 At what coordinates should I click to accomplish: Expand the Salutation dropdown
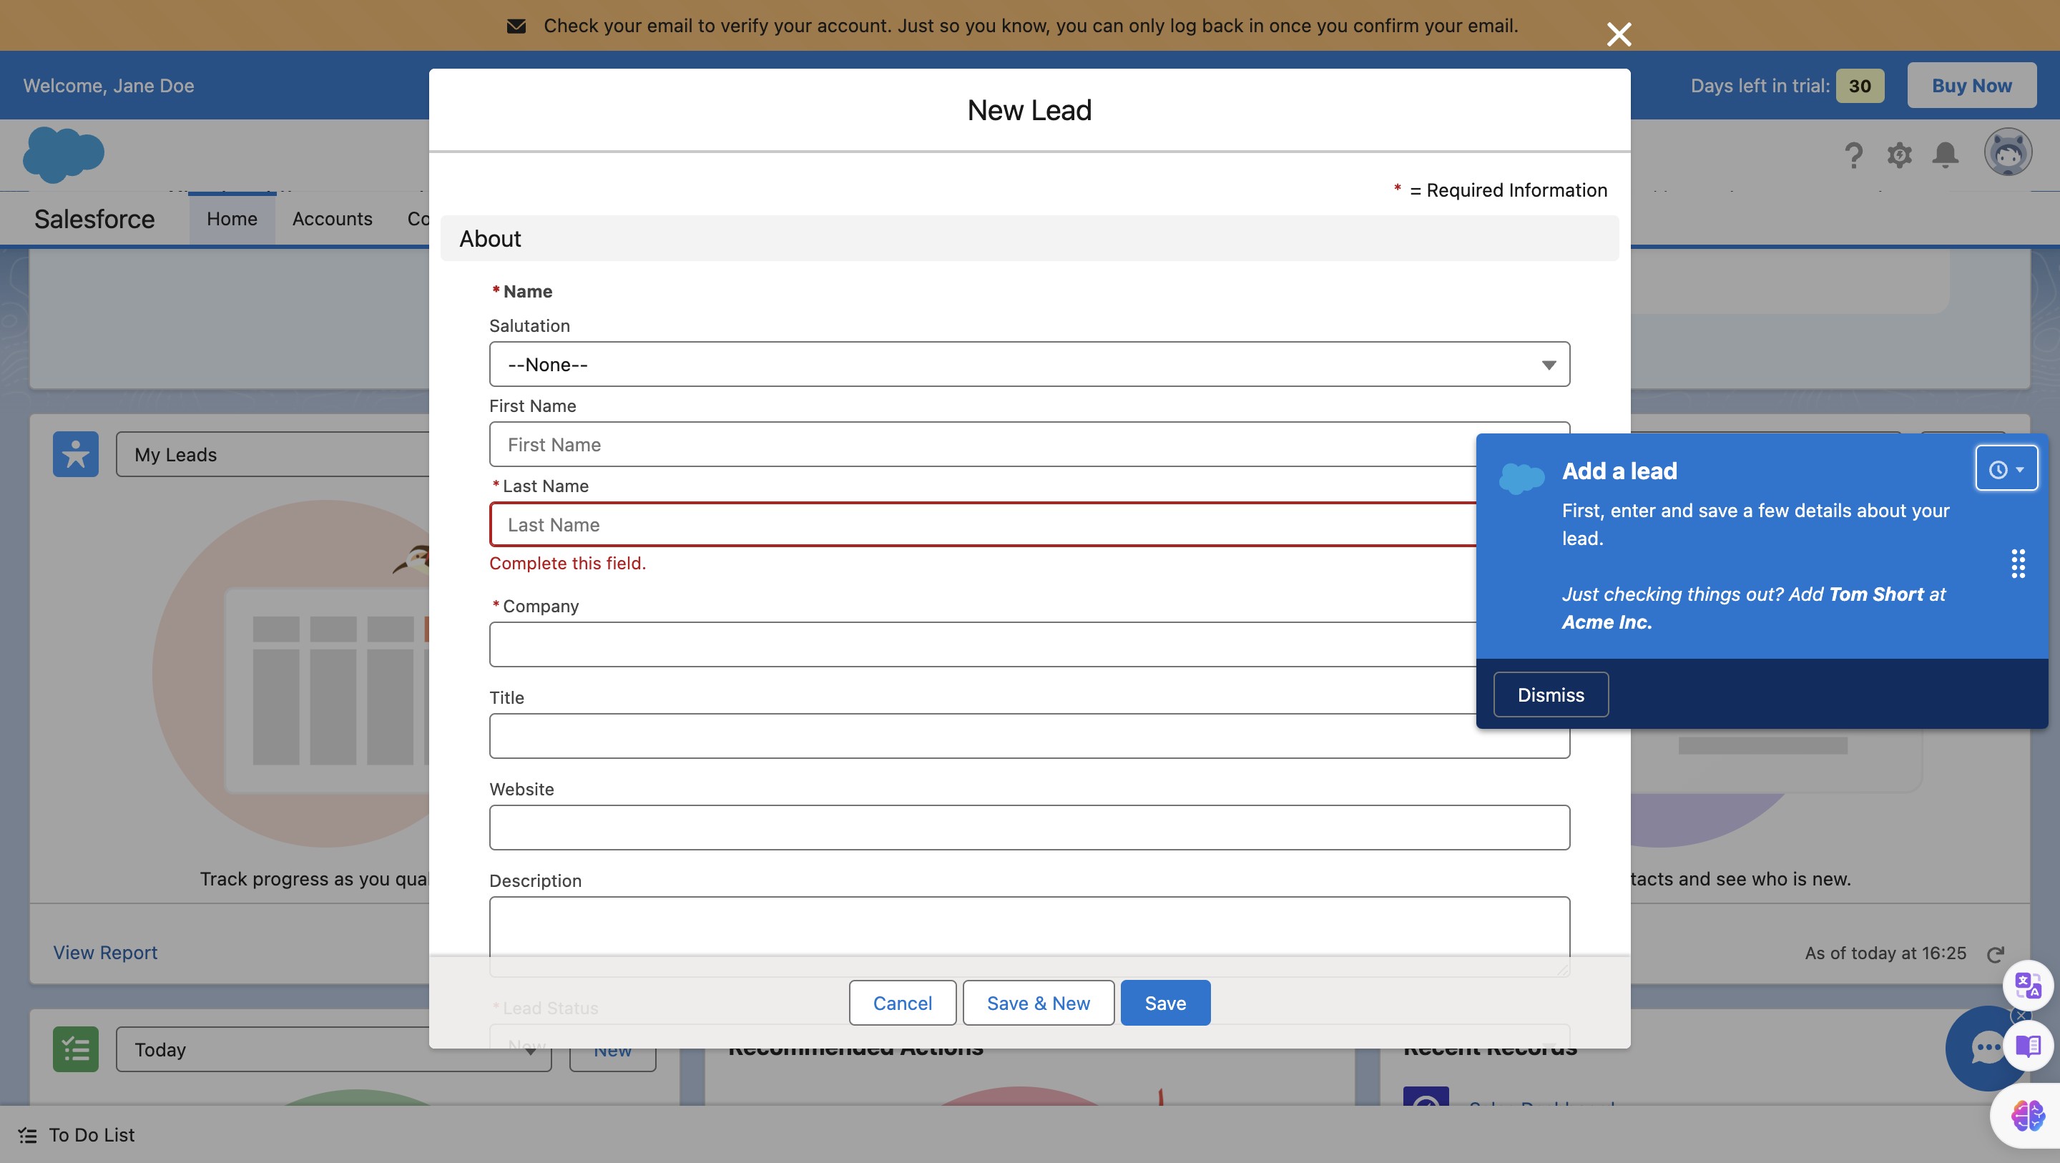click(x=1029, y=365)
